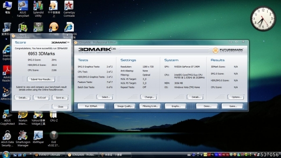Open ASUS FancyStart desktop shortcut
The image size is (281, 158).
(x=23, y=9)
